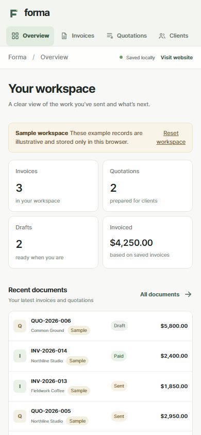201x435 pixels.
Task: Open the Quotations tab
Action: click(x=127, y=36)
